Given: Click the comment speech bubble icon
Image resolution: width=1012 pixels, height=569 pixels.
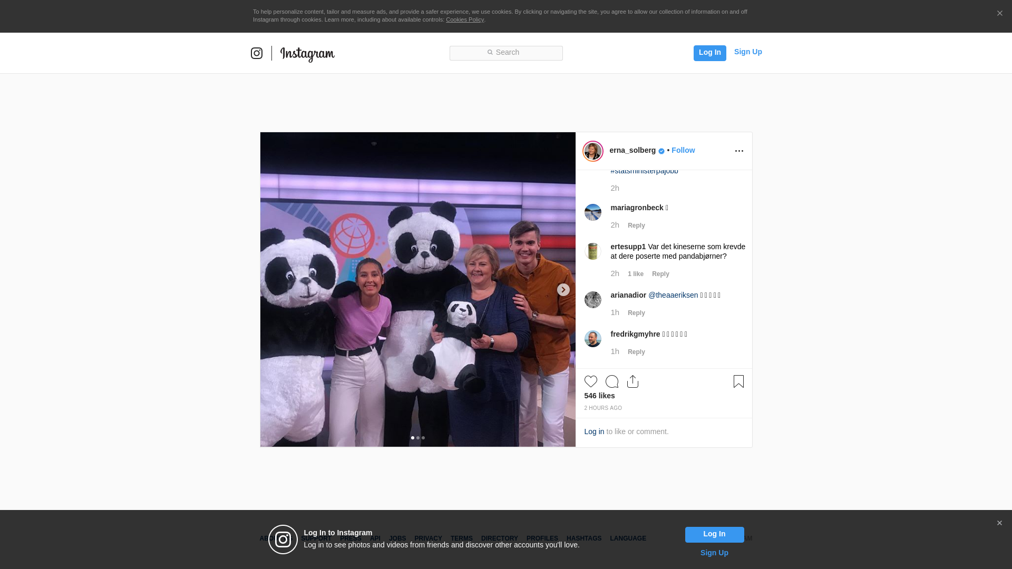Looking at the screenshot, I should (611, 381).
